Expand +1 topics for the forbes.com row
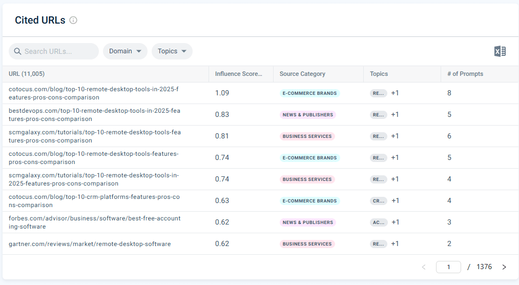 (395, 222)
